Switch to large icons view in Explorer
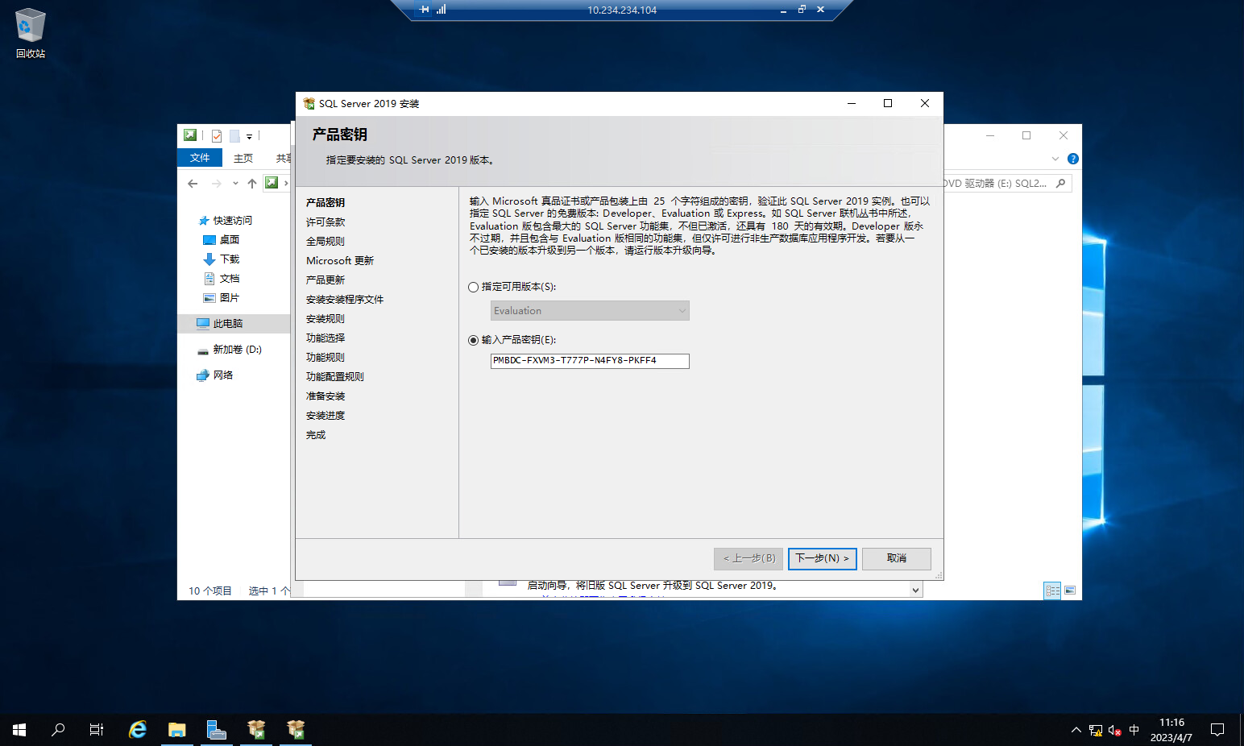 [1070, 591]
